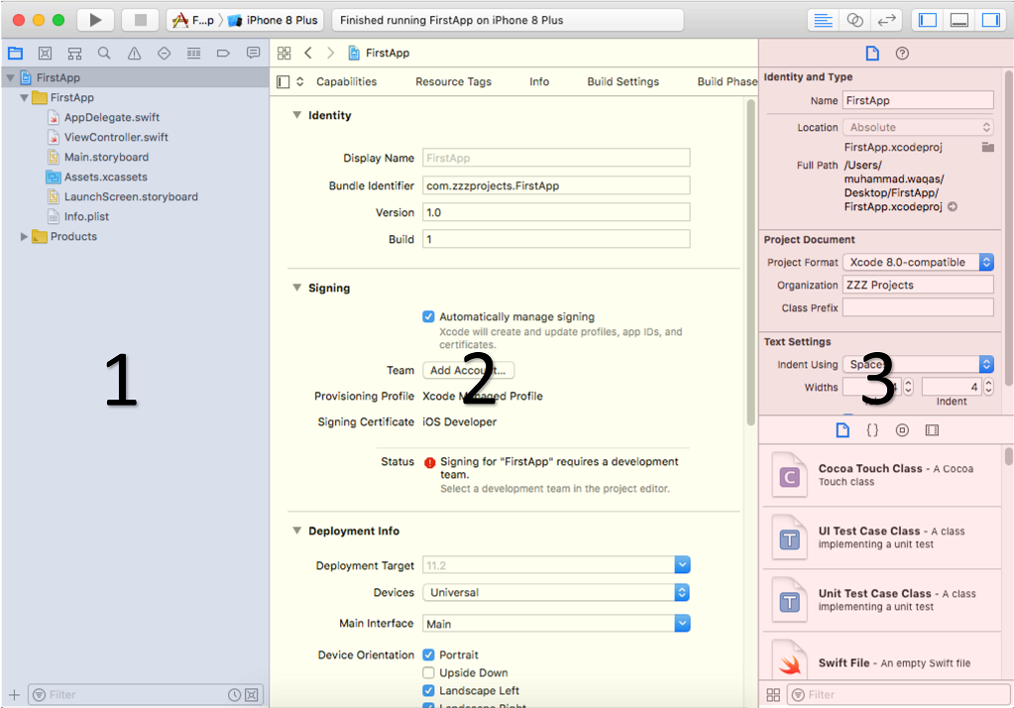Open the Main Interface dropdown
The height and width of the screenshot is (708, 1014).
pyautogui.click(x=682, y=624)
